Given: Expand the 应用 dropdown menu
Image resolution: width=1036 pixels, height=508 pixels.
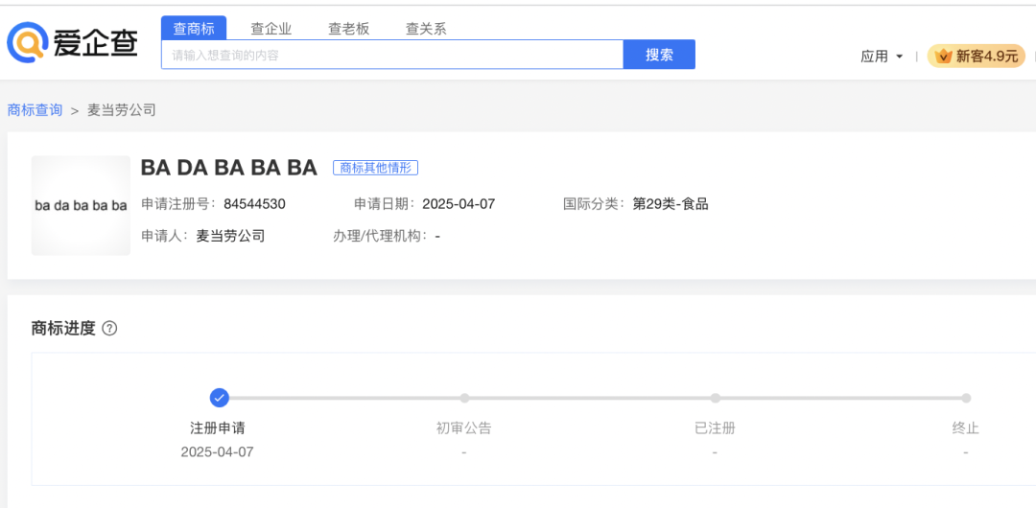Looking at the screenshot, I should (882, 57).
